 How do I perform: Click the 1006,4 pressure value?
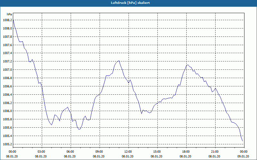[7, 95]
